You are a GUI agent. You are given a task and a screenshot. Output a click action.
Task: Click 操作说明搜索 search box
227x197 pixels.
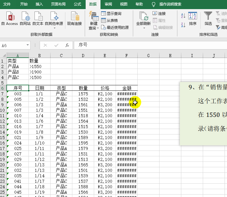point(170,4)
